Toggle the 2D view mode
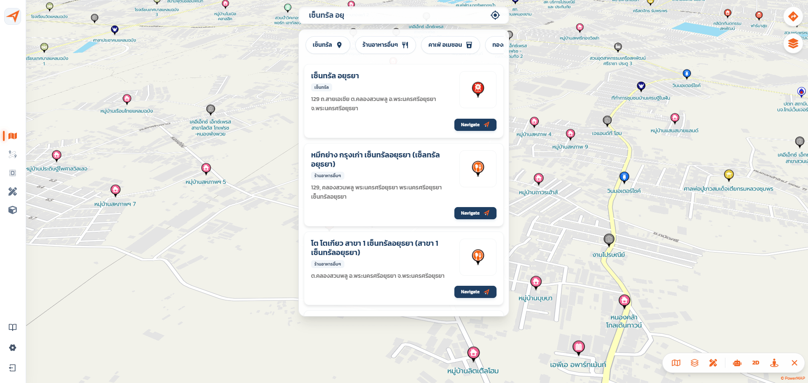The width and height of the screenshot is (808, 383). (756, 363)
